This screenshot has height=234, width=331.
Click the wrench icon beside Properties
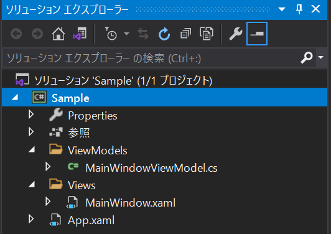(56, 115)
